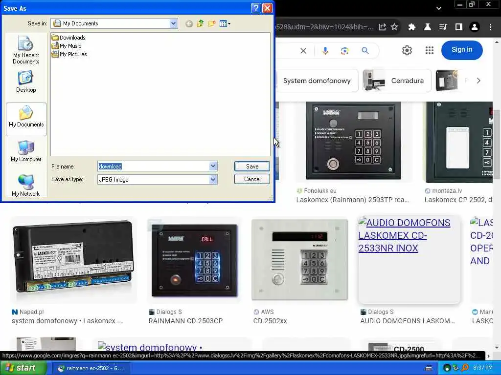Select the Downloads folder
This screenshot has width=501, height=375.
[68, 38]
